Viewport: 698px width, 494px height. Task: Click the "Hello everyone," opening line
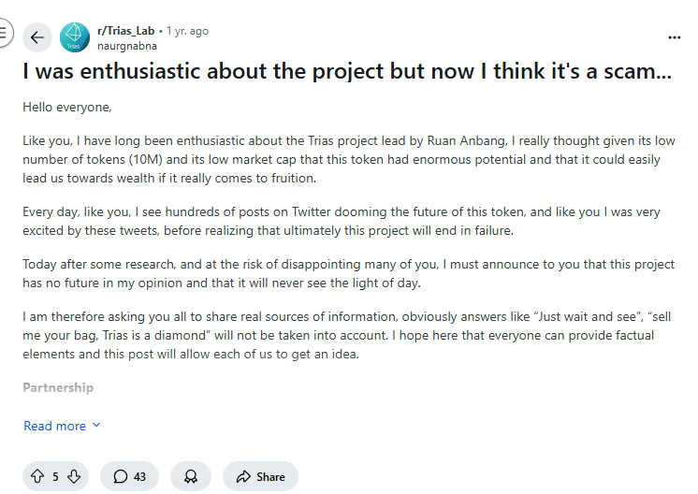[x=66, y=107]
